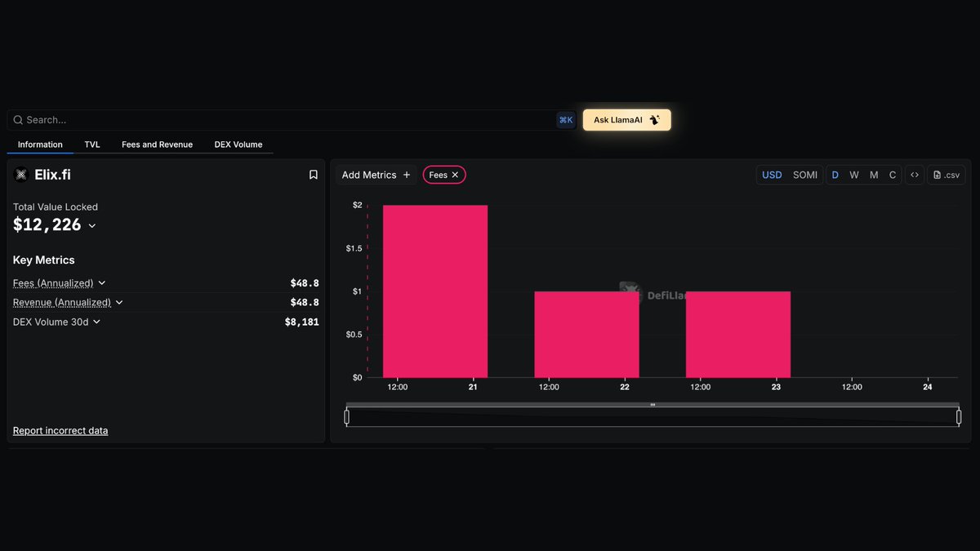The image size is (980, 551).
Task: Click the Elix.fi logo icon
Action: coord(21,175)
